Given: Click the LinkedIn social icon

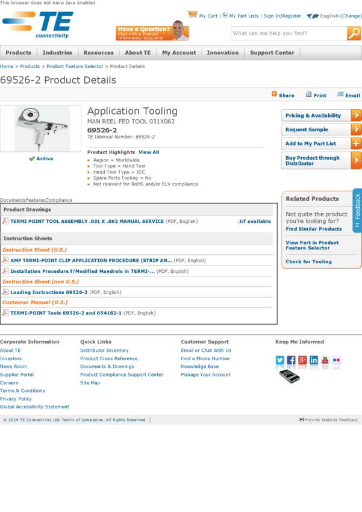Looking at the screenshot, I should coord(314,360).
